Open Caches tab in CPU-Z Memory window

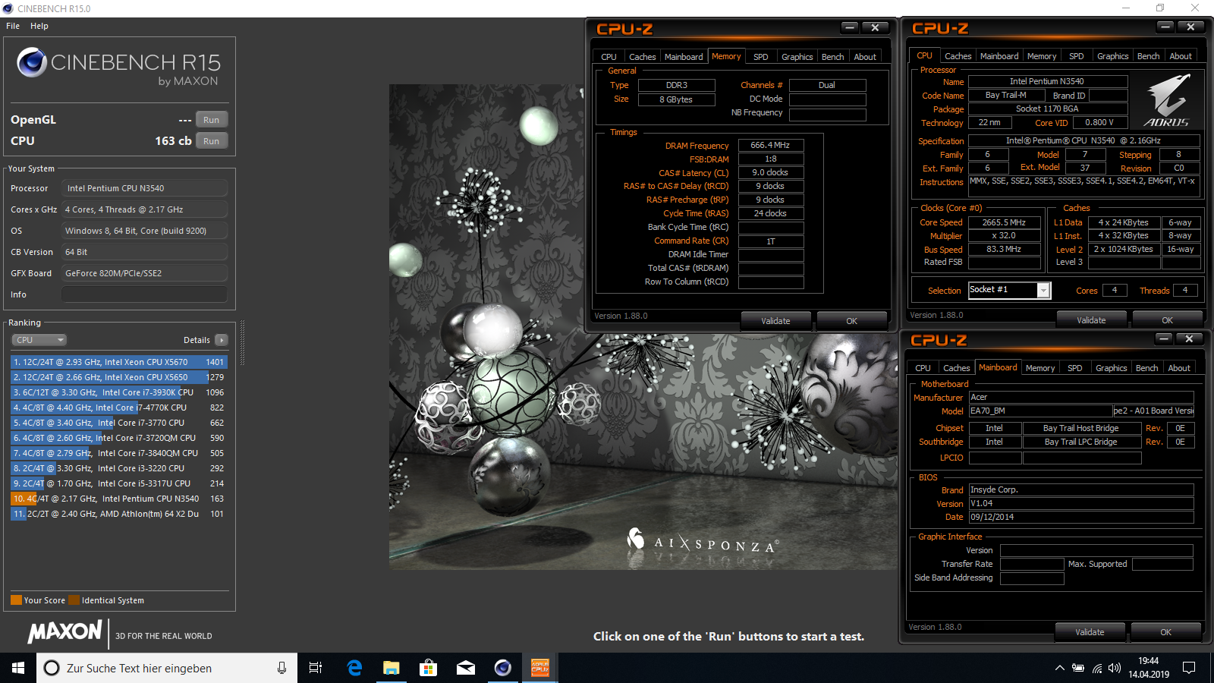[643, 57]
